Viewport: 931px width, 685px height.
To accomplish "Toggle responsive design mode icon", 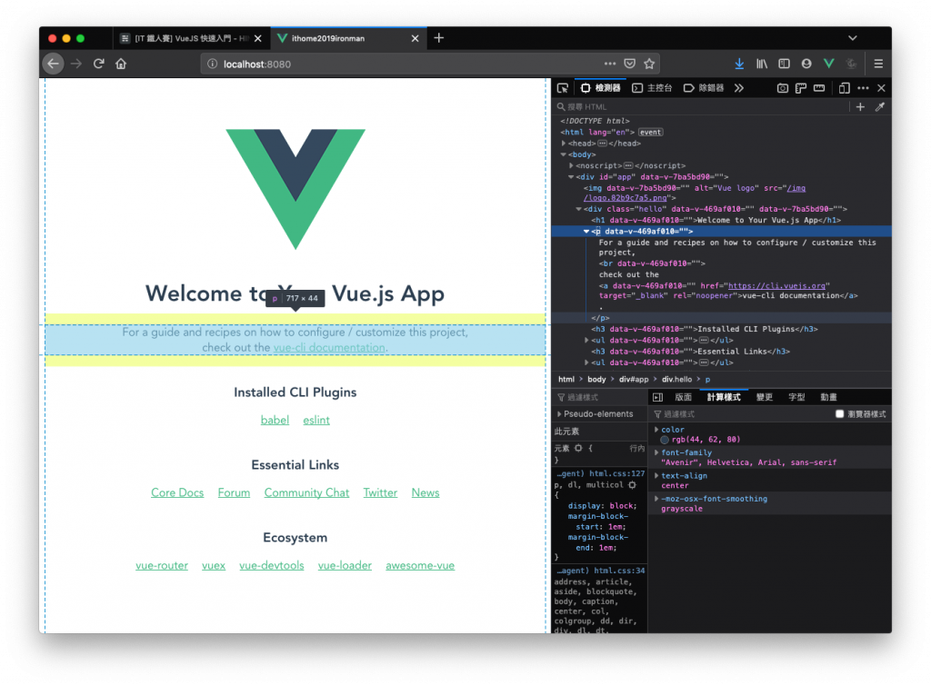I will [x=845, y=88].
